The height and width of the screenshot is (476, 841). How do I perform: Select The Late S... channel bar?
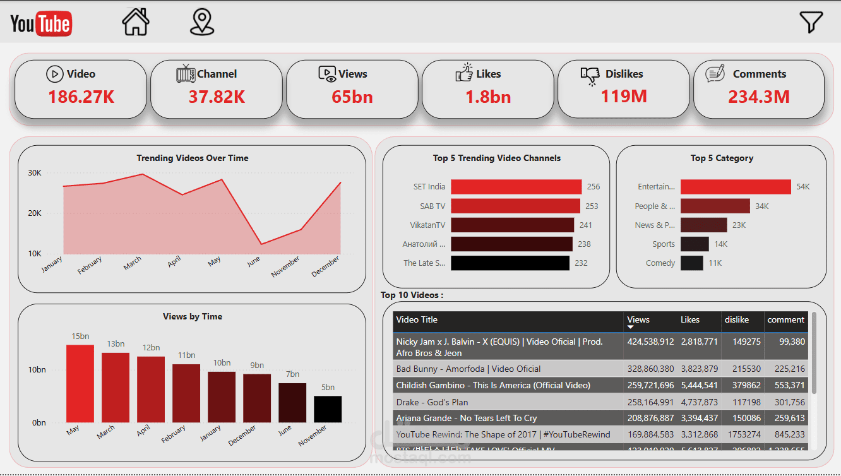click(510, 263)
